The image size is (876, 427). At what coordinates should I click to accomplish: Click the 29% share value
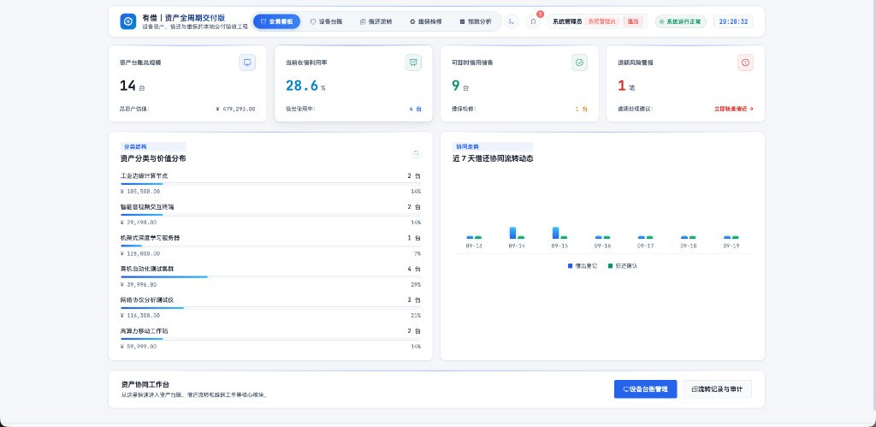[416, 284]
